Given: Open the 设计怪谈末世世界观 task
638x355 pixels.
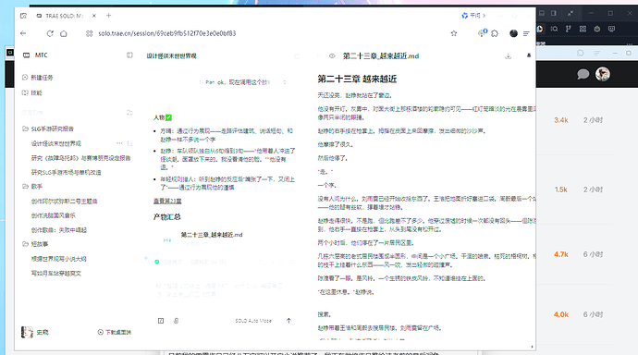Looking at the screenshot, I should pyautogui.click(x=56, y=143).
